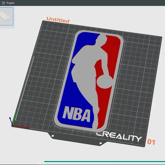Open the Project tab label

tap(10, 3)
